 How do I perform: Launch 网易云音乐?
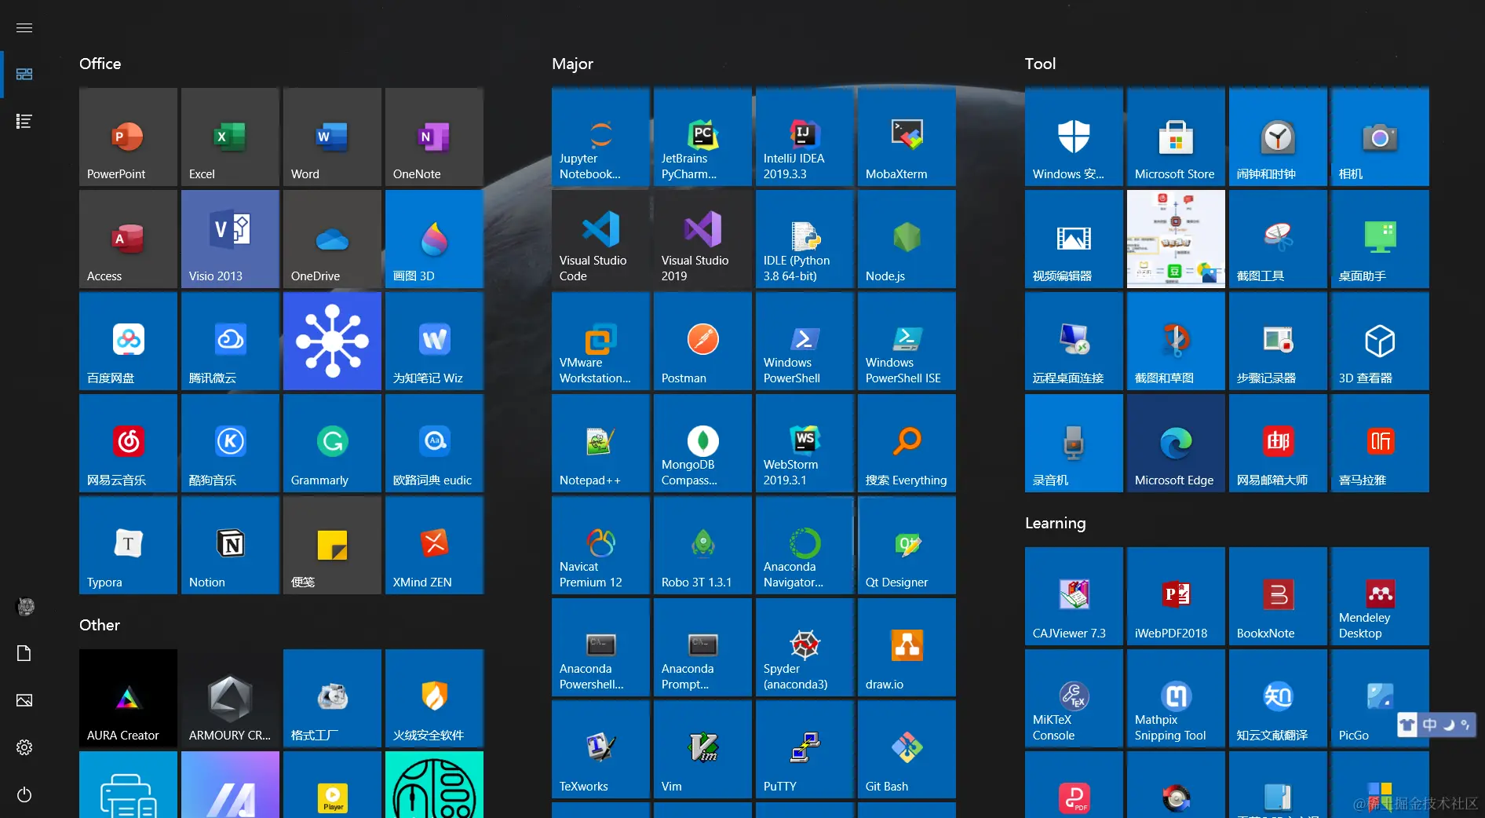(x=128, y=443)
